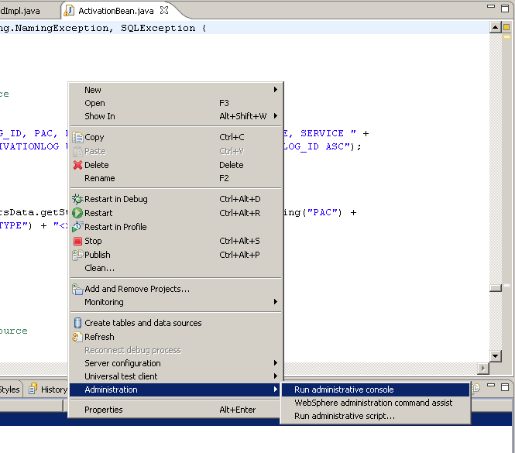515x453 pixels.
Task: Click the Publish icon
Action: pos(77,255)
